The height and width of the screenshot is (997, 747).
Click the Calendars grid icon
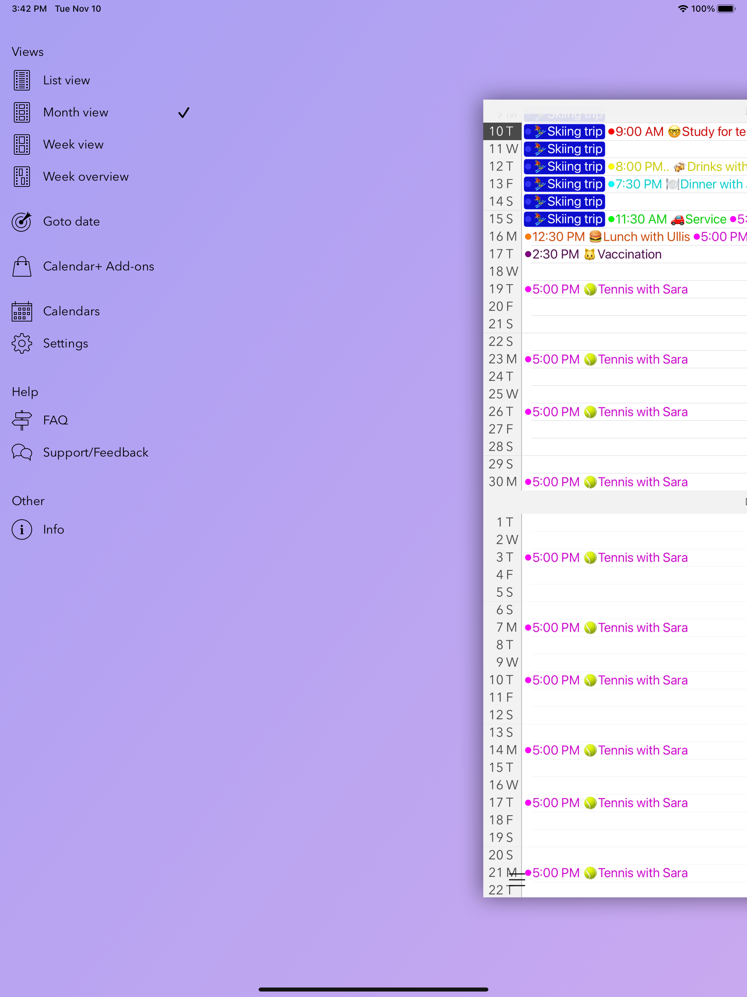coord(22,311)
